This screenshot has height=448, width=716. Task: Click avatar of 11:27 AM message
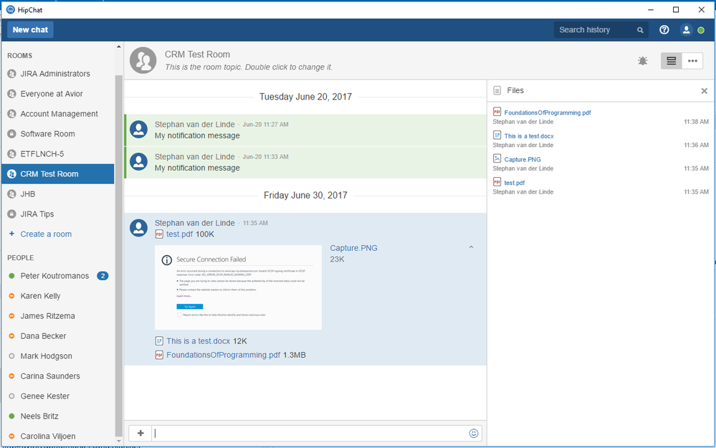[x=138, y=130]
